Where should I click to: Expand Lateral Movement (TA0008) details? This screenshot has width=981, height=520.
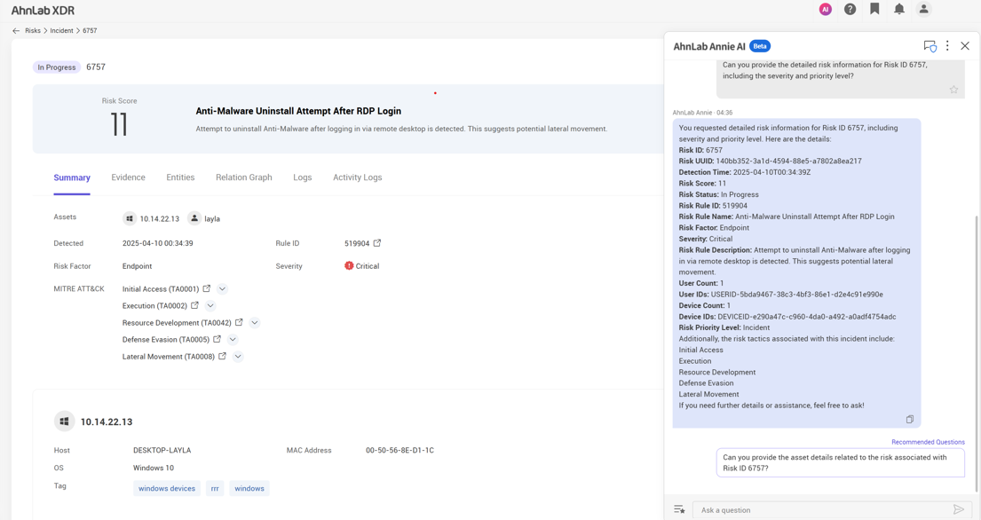pyautogui.click(x=238, y=356)
